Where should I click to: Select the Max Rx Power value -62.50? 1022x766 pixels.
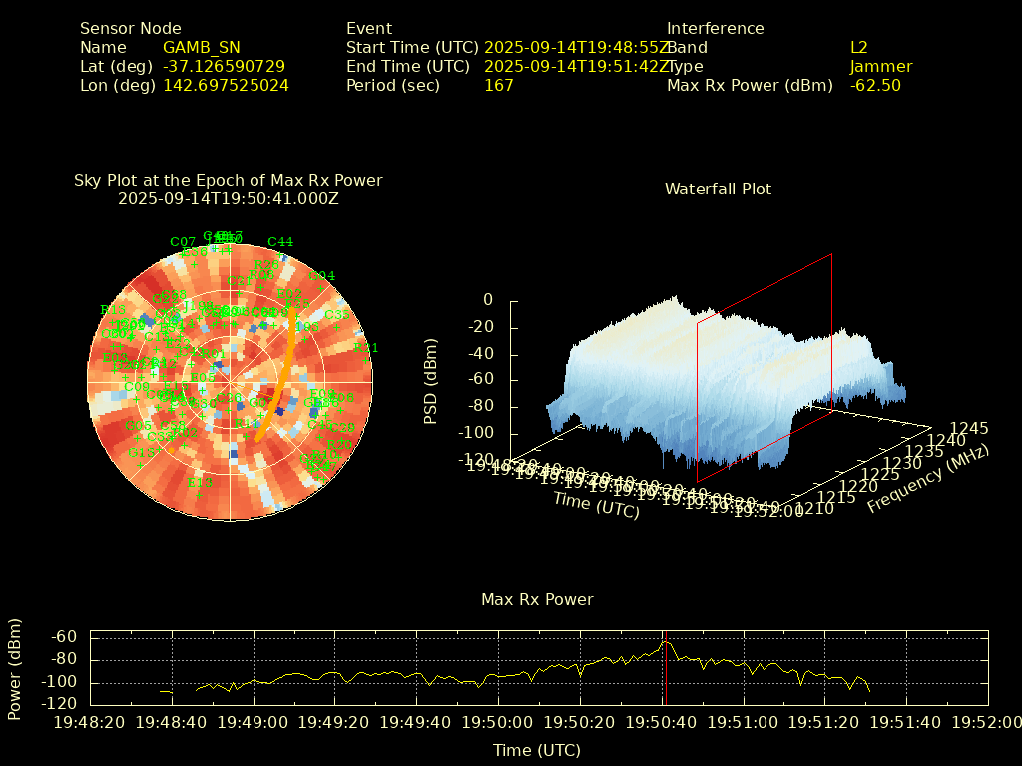875,86
